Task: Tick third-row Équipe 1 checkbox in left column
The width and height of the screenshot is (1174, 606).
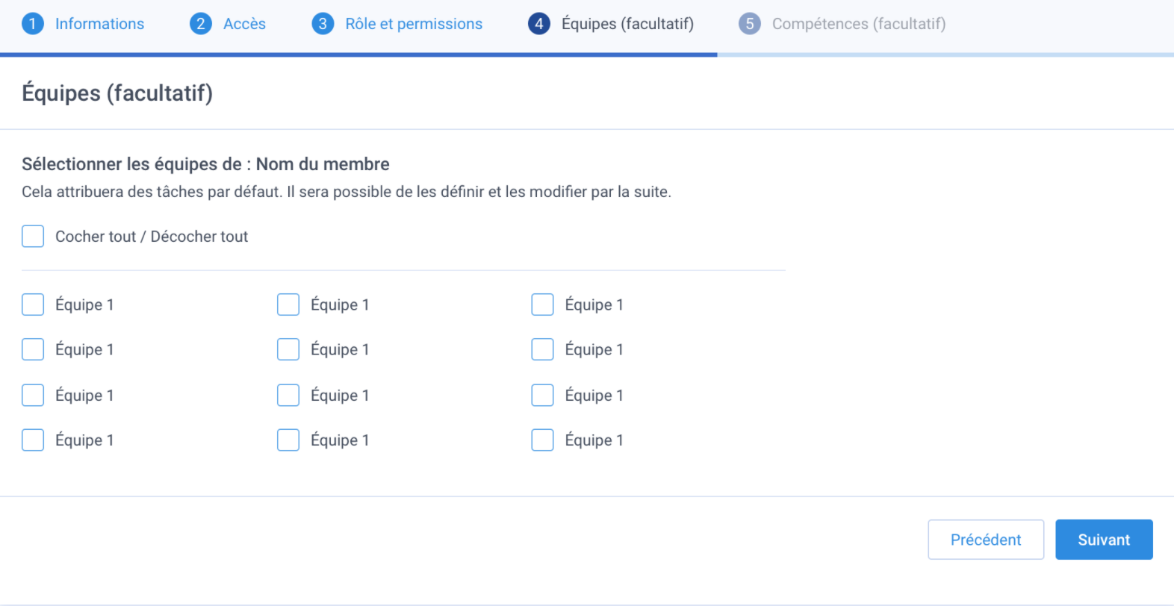Action: (x=33, y=395)
